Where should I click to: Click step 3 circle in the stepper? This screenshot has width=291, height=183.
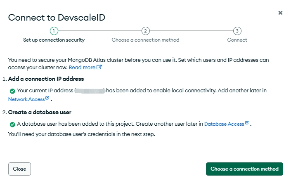pyautogui.click(x=237, y=31)
